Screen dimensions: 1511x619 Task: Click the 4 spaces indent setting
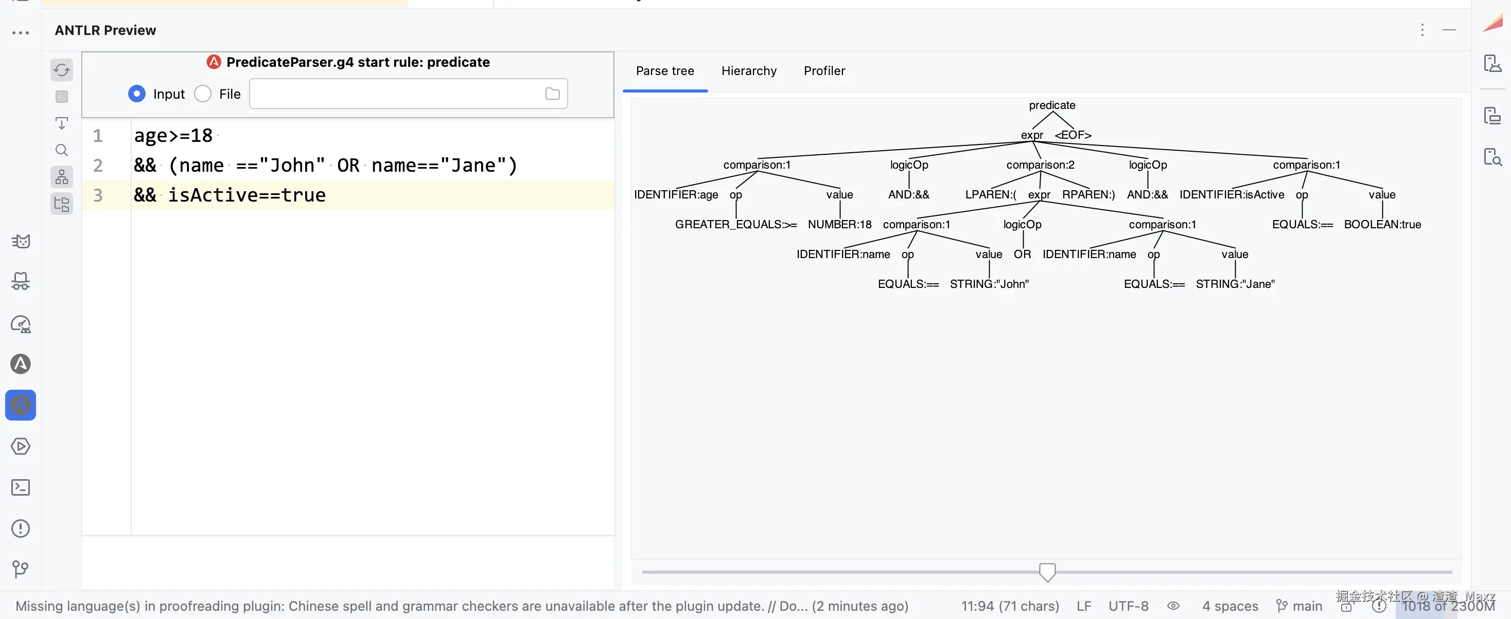pos(1230,606)
